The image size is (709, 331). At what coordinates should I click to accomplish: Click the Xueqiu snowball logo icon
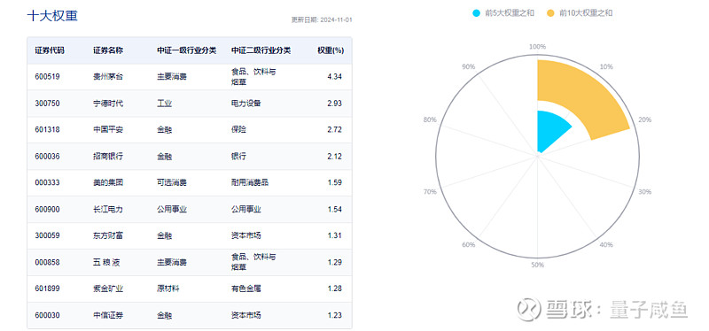[x=529, y=309]
